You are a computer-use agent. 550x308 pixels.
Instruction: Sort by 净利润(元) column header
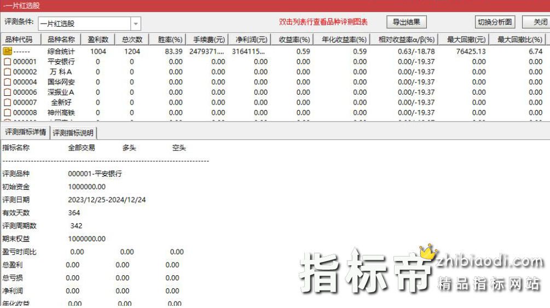pos(250,39)
